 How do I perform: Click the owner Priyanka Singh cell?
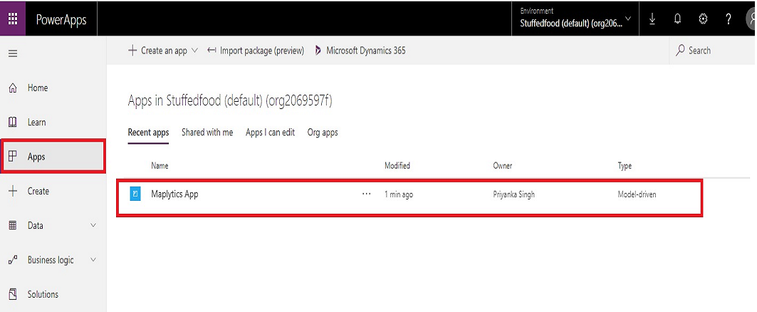click(513, 194)
